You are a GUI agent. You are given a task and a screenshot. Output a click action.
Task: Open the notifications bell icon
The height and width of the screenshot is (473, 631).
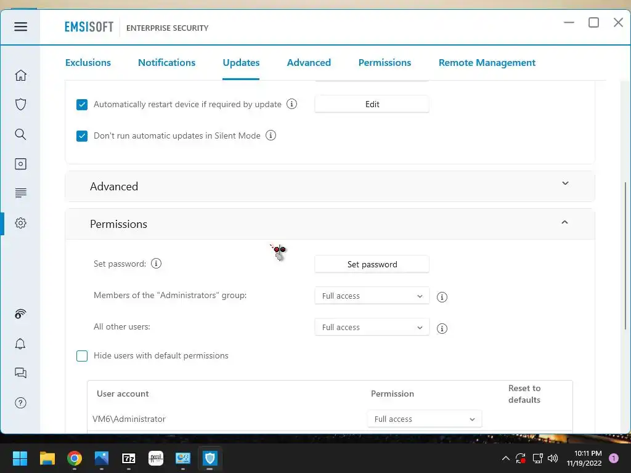pos(20,344)
